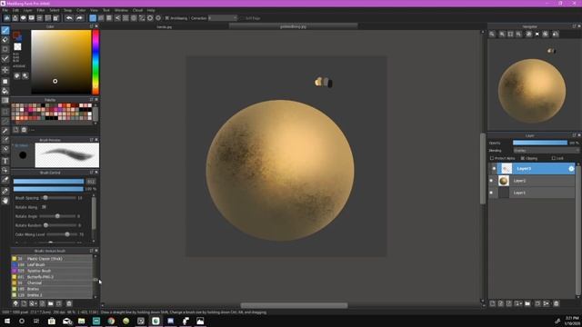Toggle the AntiAliasing checkbox
Image resolution: width=582 pixels, height=327 pixels.
(167, 18)
